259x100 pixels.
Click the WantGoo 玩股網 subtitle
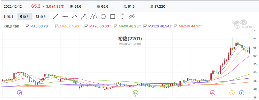click(130, 44)
